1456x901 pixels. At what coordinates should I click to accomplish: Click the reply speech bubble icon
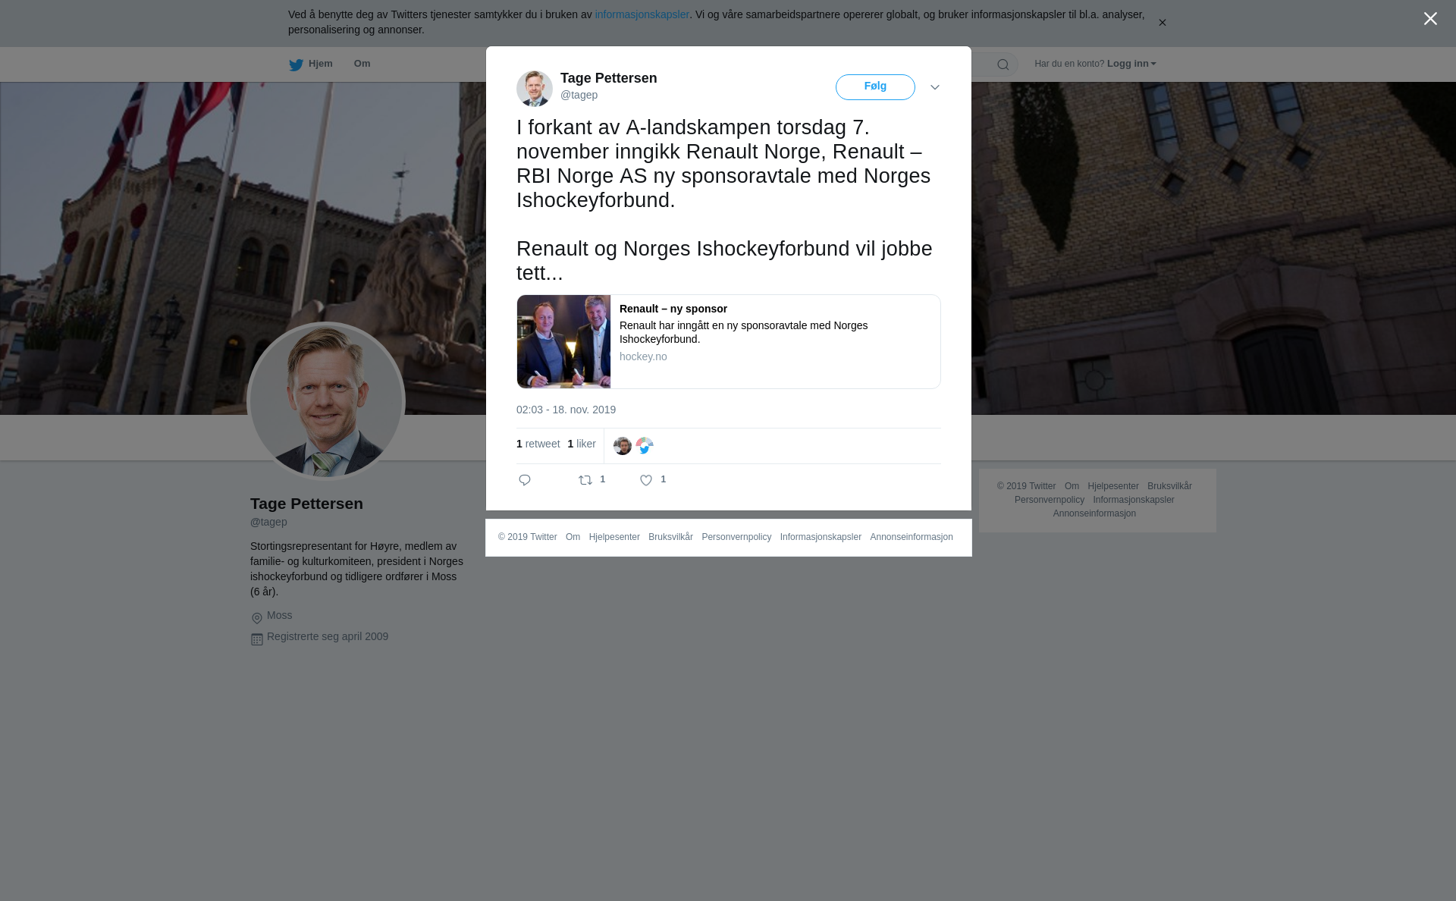click(x=525, y=480)
